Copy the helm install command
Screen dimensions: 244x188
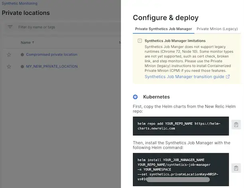(236, 168)
